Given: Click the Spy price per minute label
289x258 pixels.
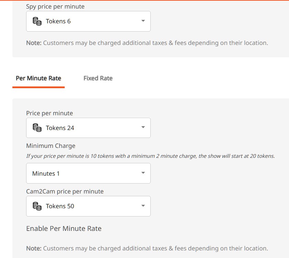Looking at the screenshot, I should 55,7.
